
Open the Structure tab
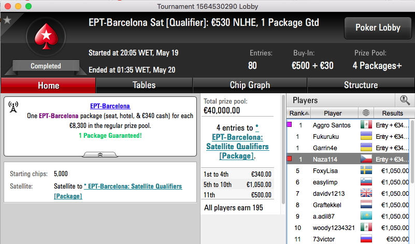tap(361, 85)
